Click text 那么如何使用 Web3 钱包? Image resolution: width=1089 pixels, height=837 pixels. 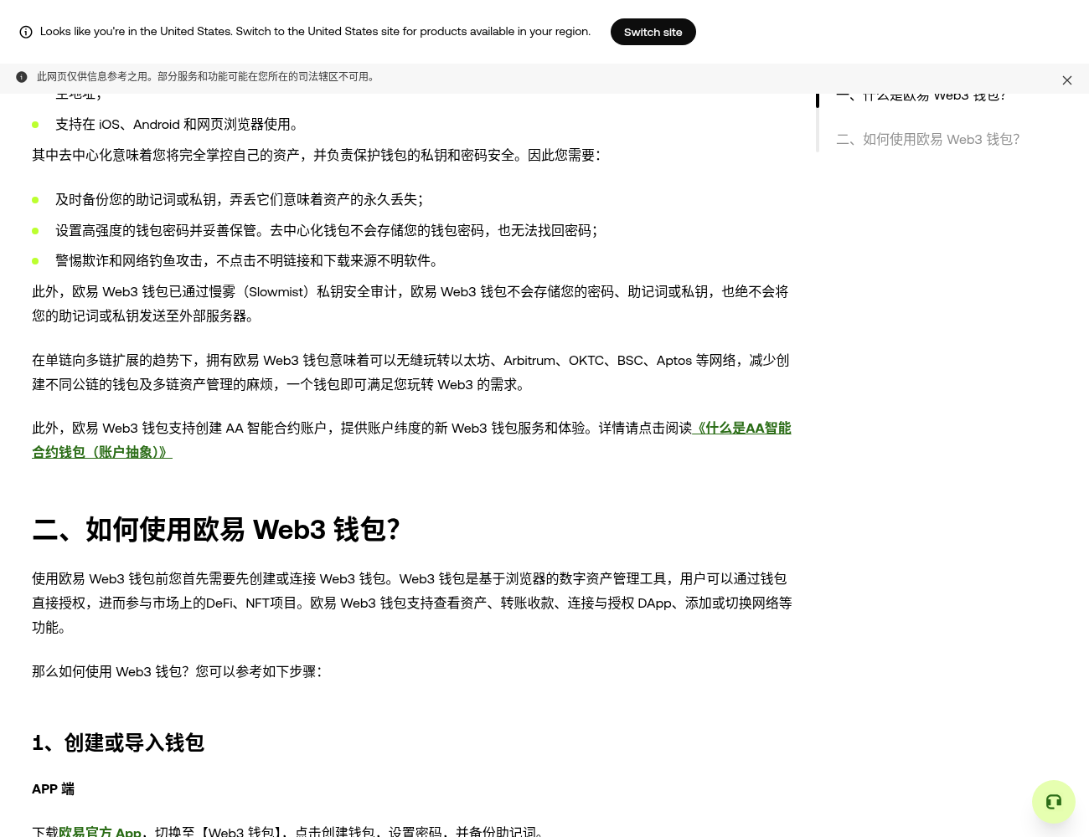(177, 672)
